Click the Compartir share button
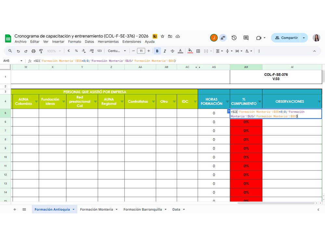This screenshot has width=325, height=244. pyautogui.click(x=286, y=38)
